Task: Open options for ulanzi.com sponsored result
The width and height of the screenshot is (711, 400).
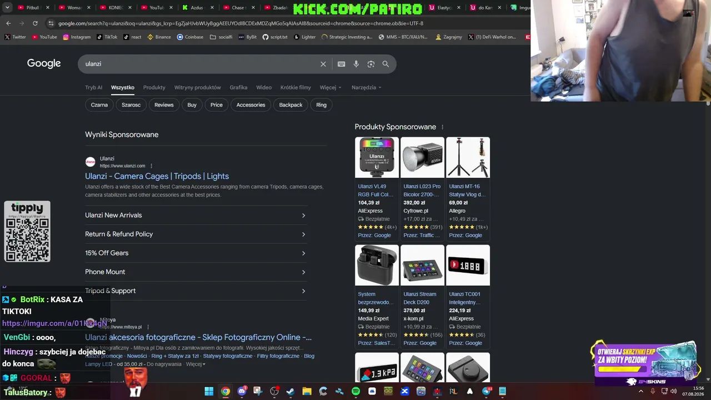Action: 151,166
